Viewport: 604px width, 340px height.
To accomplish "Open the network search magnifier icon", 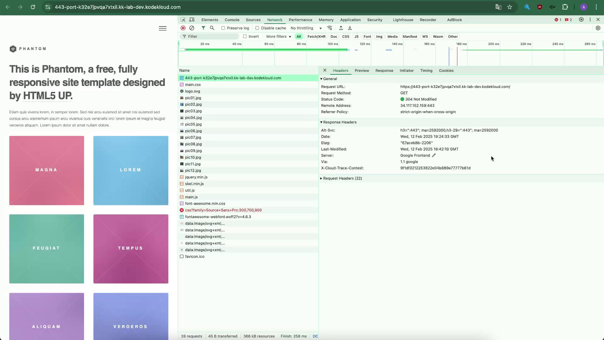I will click(x=212, y=28).
